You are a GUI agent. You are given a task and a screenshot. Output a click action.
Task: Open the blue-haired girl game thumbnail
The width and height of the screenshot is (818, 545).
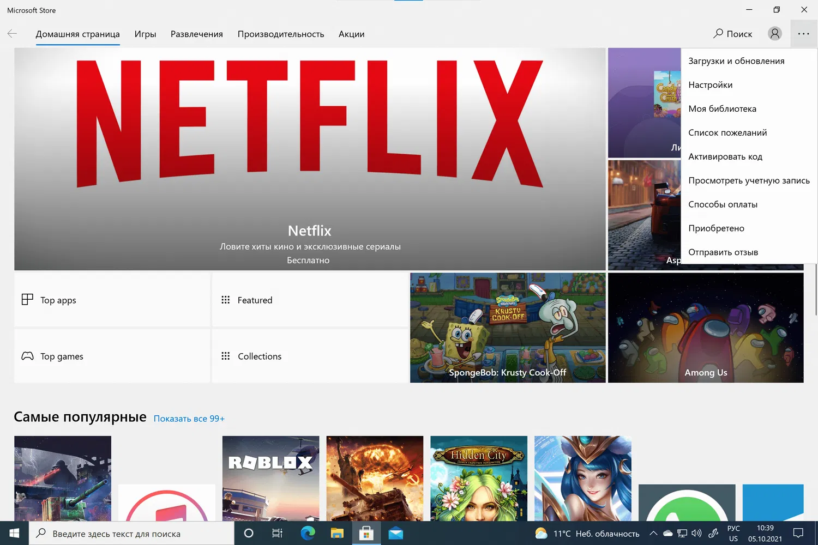(583, 478)
